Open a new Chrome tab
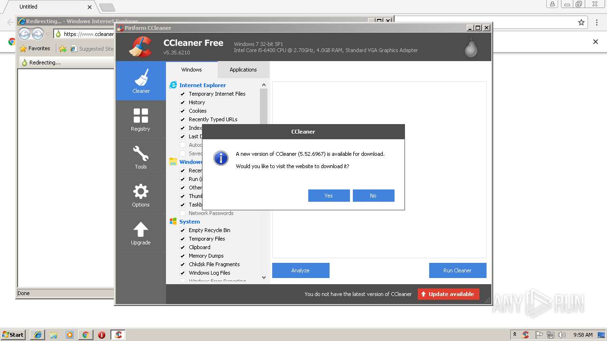 click(107, 7)
